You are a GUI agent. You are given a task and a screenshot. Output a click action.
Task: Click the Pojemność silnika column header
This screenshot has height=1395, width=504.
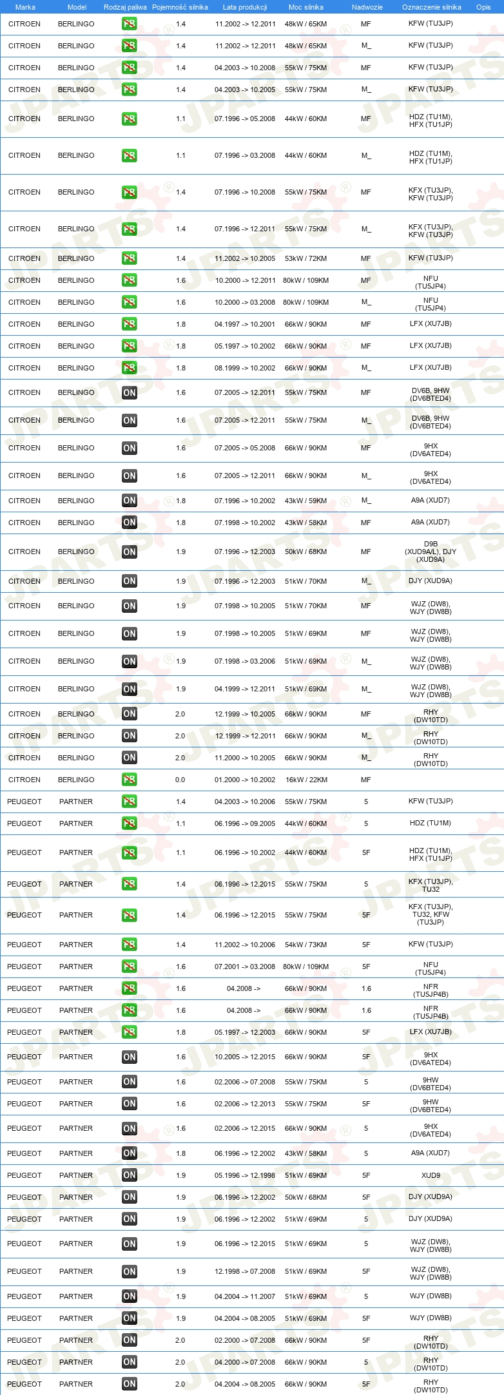(x=180, y=7)
